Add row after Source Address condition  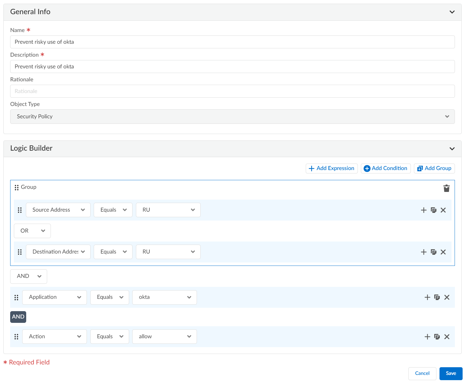(423, 210)
